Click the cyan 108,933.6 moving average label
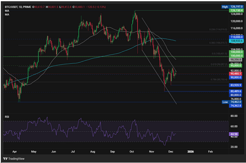246x163 pixels. [x=237, y=41]
